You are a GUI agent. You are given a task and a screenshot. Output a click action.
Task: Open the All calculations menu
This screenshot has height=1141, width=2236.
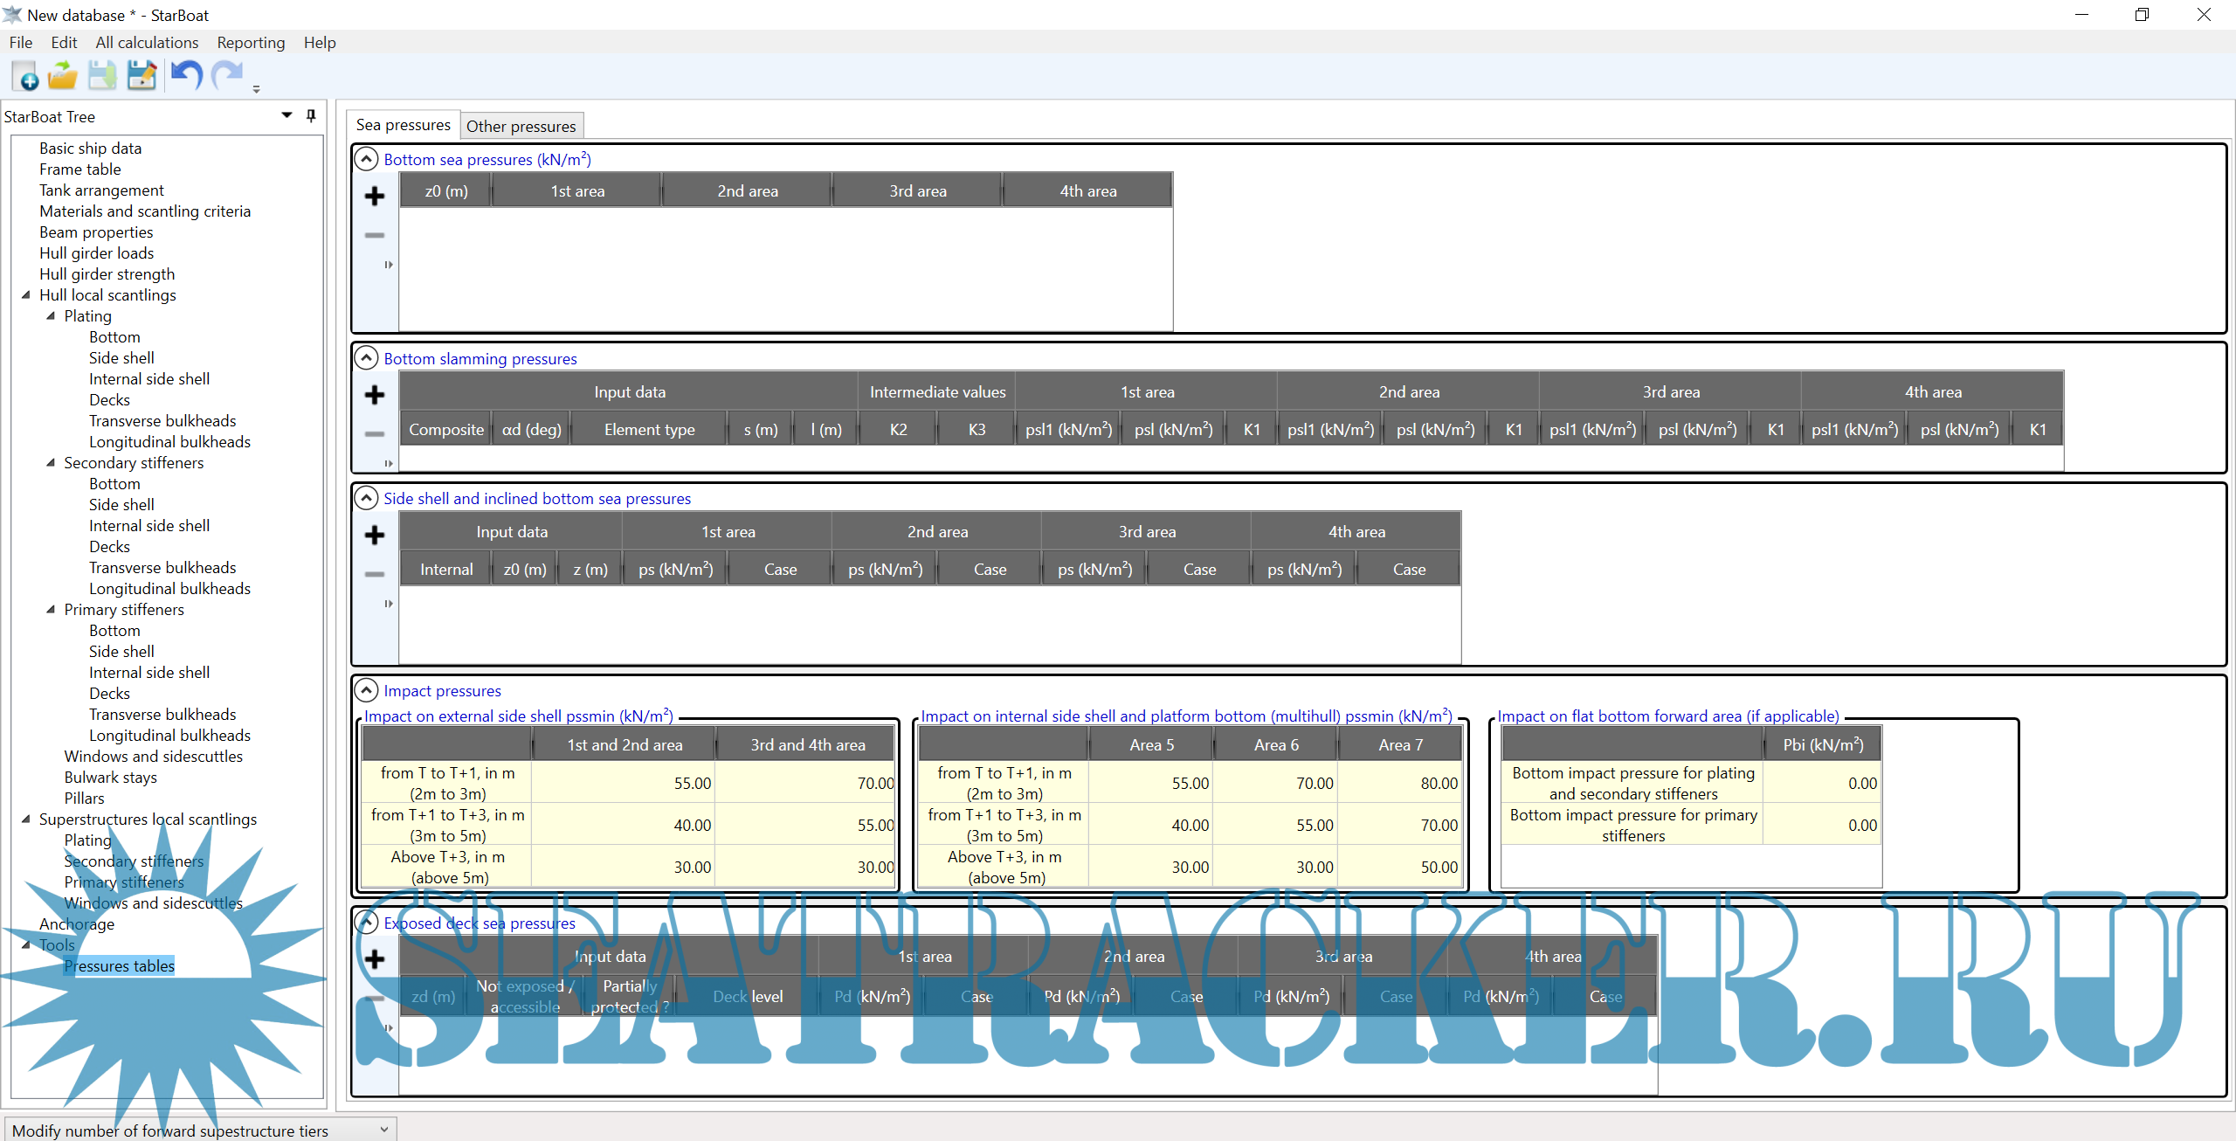147,43
